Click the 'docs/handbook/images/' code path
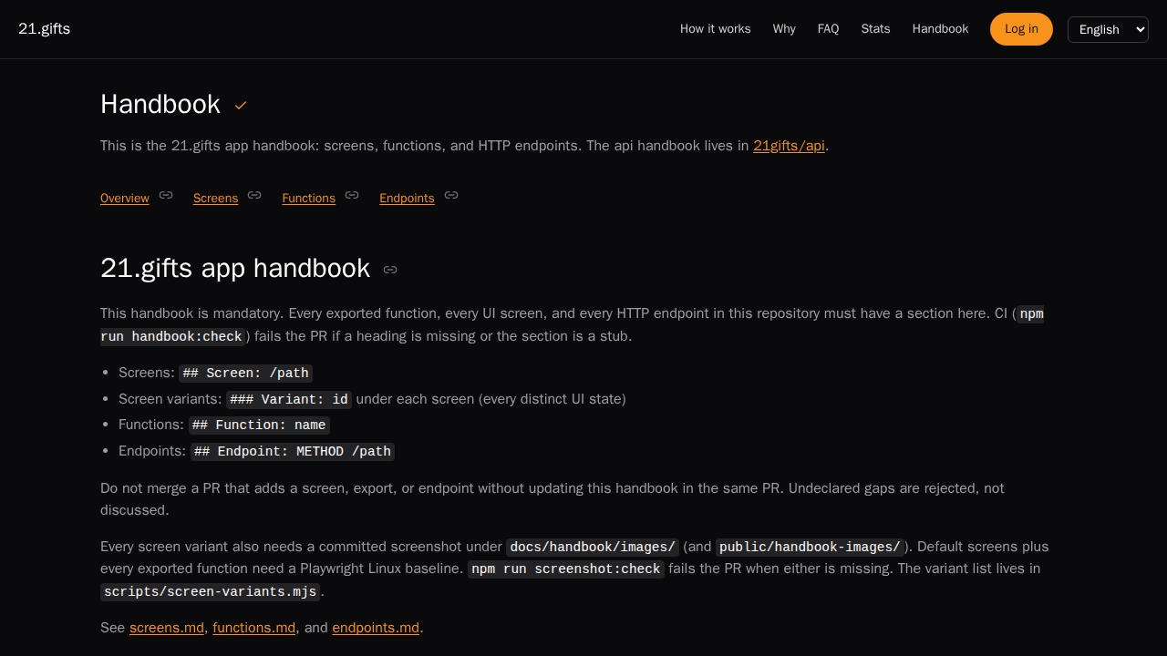1167x656 pixels. coord(593,548)
